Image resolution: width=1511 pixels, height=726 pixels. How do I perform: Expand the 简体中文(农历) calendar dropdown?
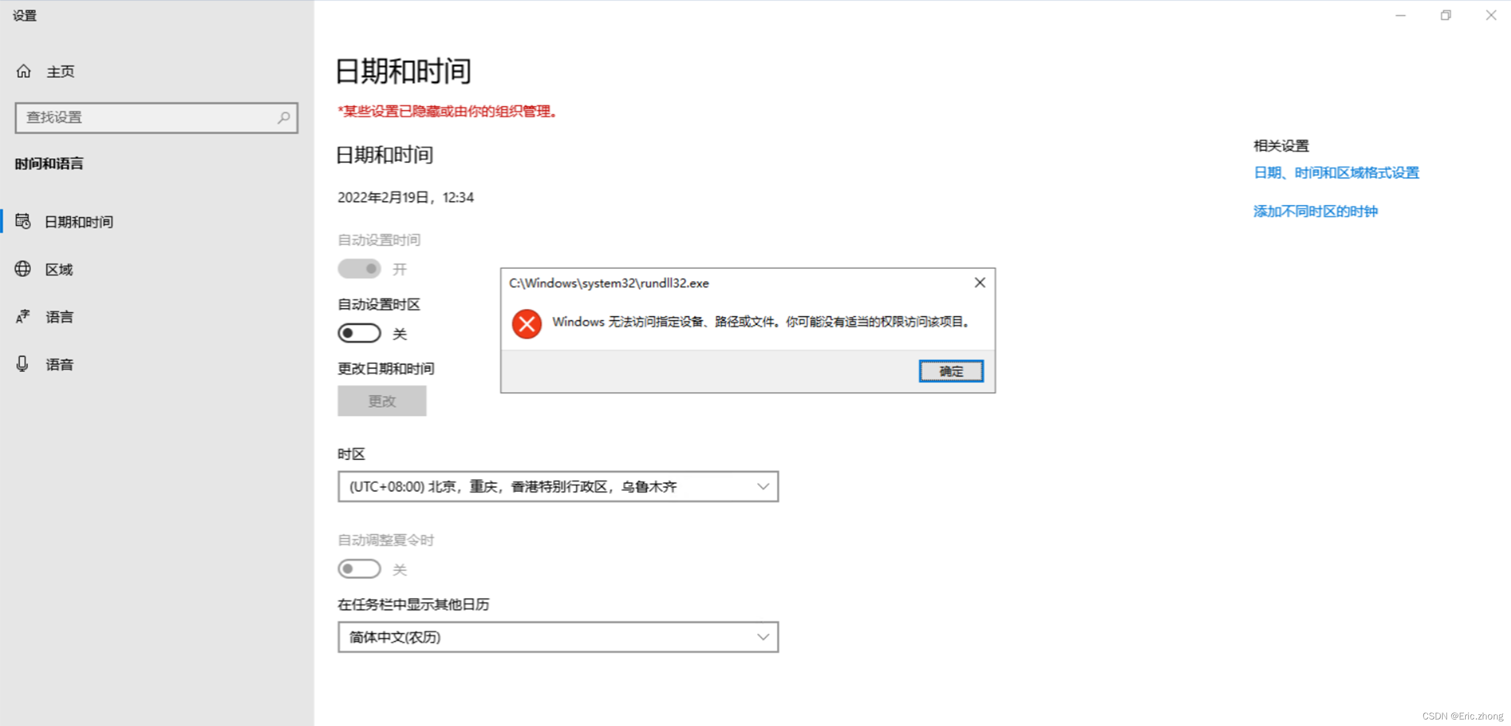tap(557, 637)
